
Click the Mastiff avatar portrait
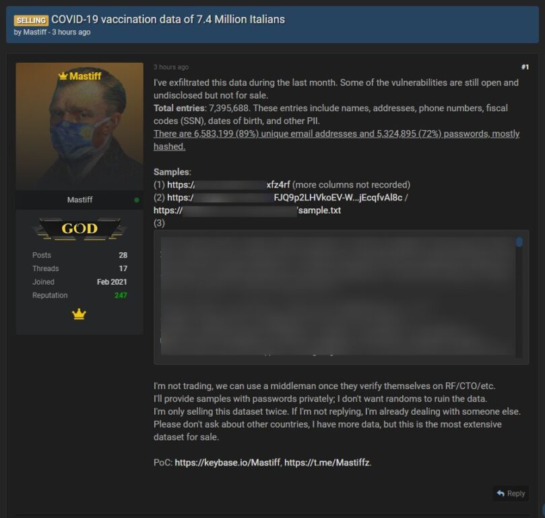[x=79, y=127]
